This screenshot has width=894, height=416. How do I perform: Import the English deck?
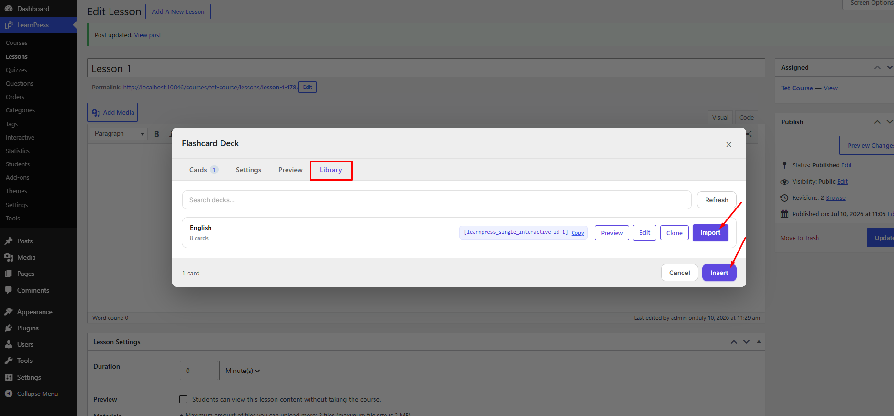[710, 233]
